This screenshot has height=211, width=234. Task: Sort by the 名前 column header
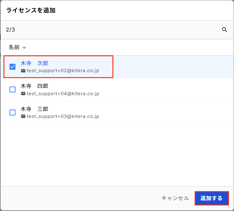pyautogui.click(x=14, y=47)
